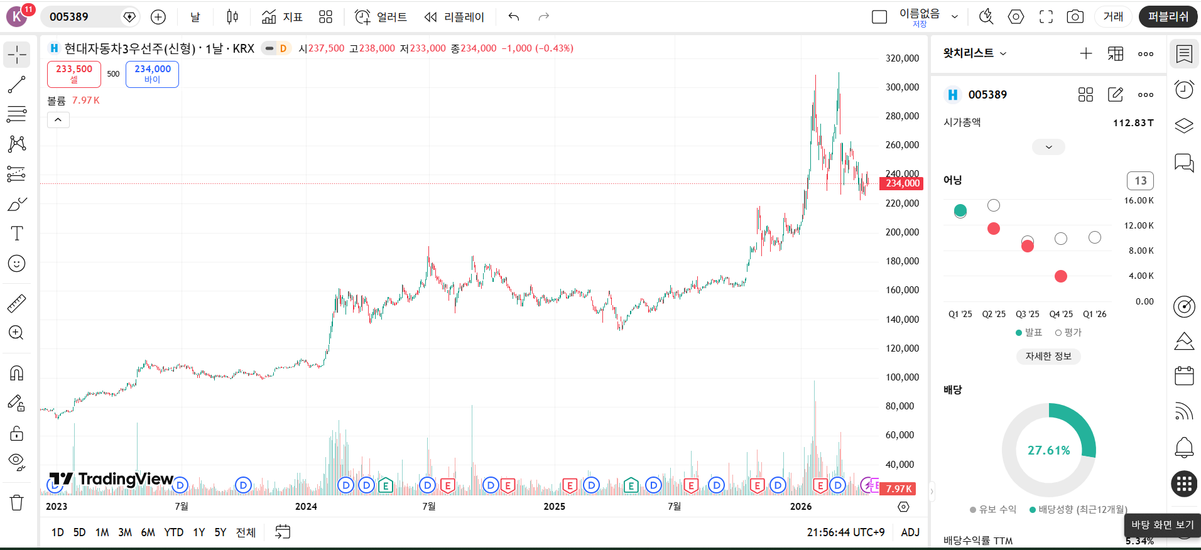The width and height of the screenshot is (1201, 550).
Task: Add symbol to compare with plus icon
Action: pos(158,17)
